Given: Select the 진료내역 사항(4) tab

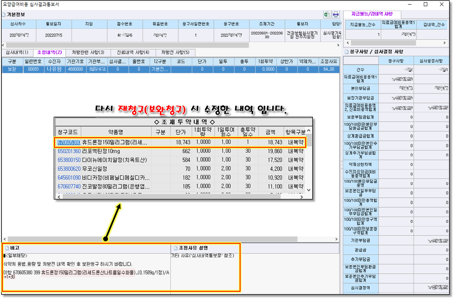Looking at the screenshot, I should click(133, 52).
